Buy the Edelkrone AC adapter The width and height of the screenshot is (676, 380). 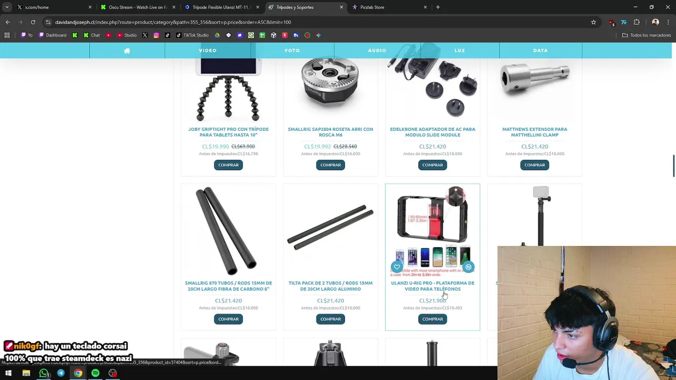[433, 165]
